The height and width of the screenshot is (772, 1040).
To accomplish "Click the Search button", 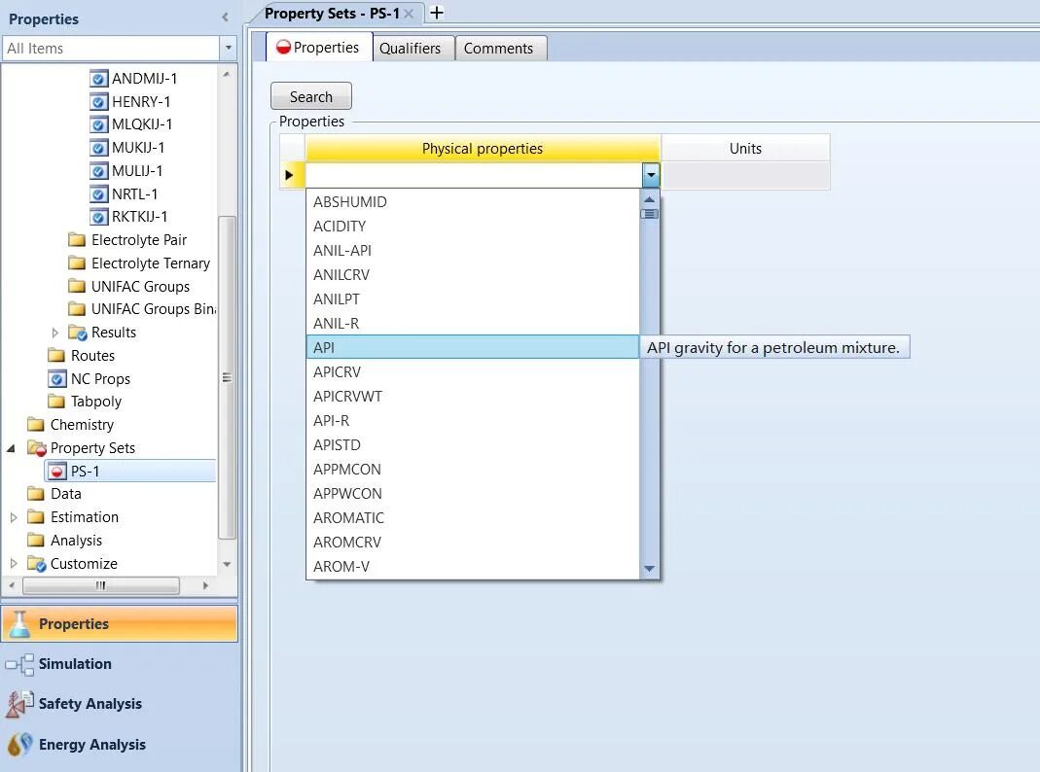I will 311,97.
